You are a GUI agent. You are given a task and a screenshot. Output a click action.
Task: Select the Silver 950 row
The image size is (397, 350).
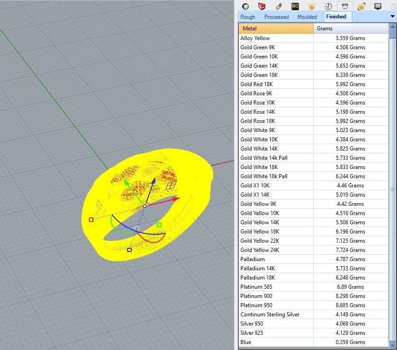pyautogui.click(x=313, y=324)
